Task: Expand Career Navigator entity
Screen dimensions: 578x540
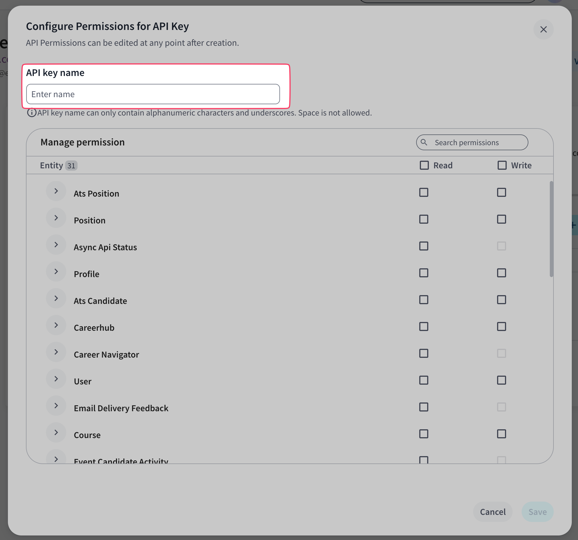Action: 56,352
